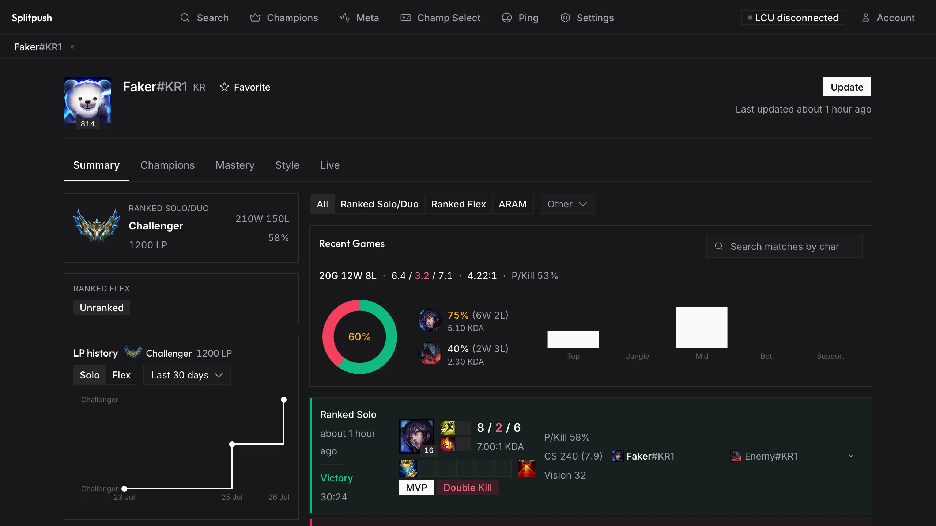Select the Faker#KR1 profile tab
Image resolution: width=936 pixels, height=526 pixels.
(38, 47)
